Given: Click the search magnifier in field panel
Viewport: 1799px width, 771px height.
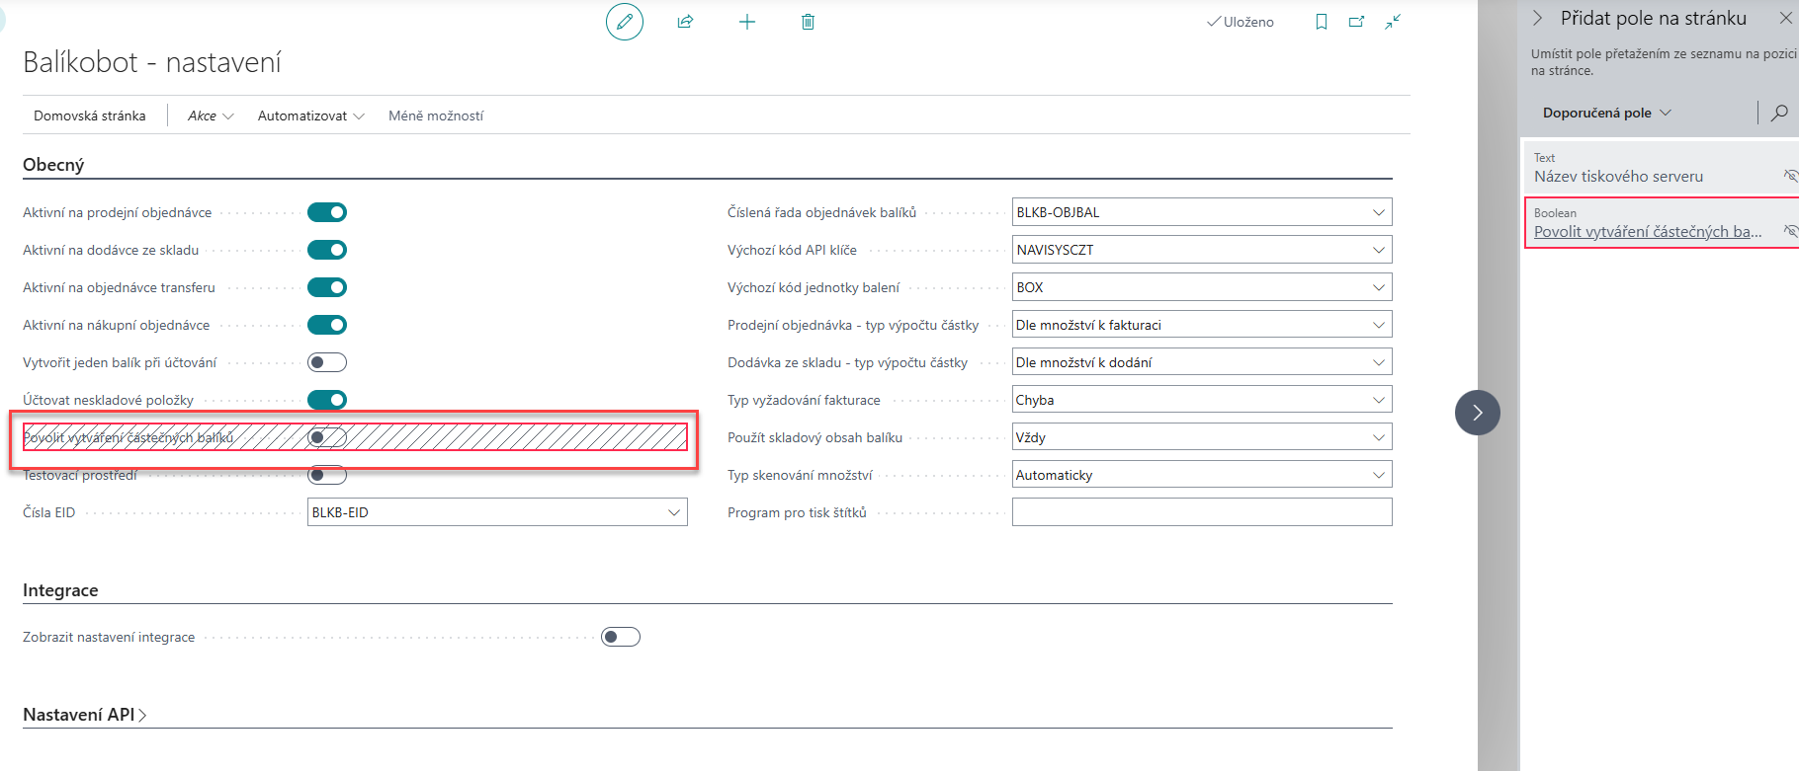Looking at the screenshot, I should (1779, 113).
